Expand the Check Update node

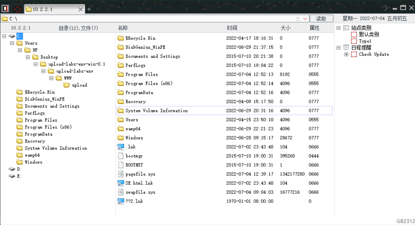coord(346,54)
